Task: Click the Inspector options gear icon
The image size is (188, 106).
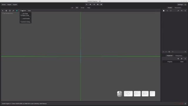Action: [x=185, y=59]
